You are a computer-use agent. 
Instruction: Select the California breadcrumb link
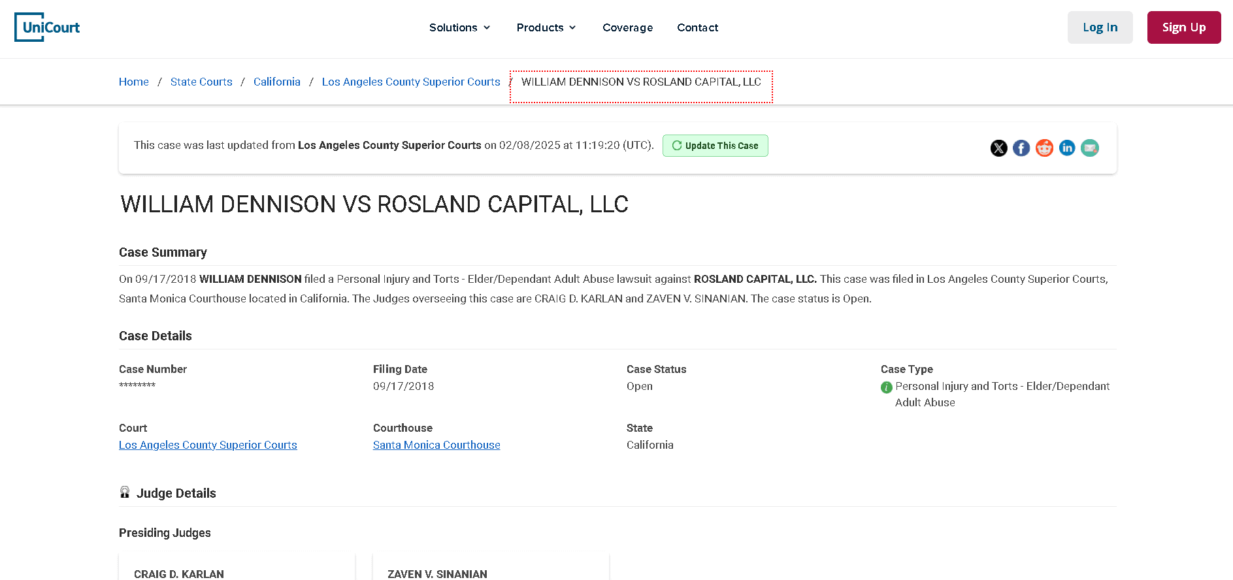click(x=277, y=82)
